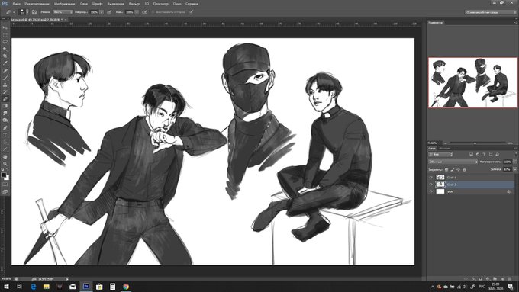Hide the top layer via eye icon
The image size is (519, 292).
click(431, 178)
